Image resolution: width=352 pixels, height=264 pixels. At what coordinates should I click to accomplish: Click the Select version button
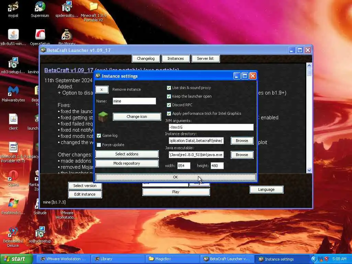tap(85, 186)
